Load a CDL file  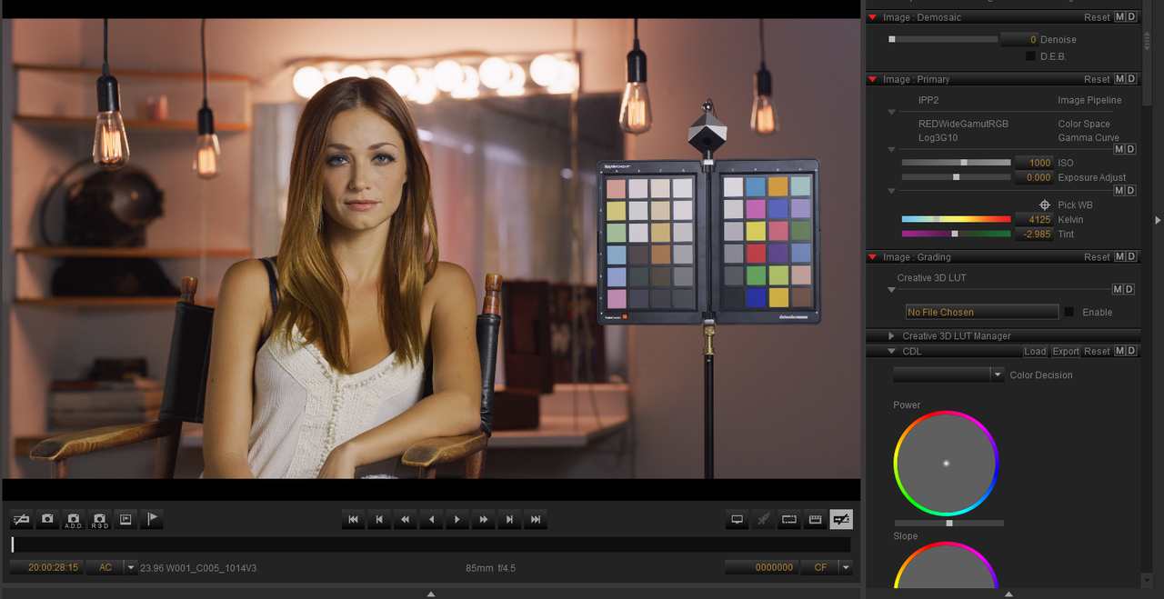[x=1035, y=351]
